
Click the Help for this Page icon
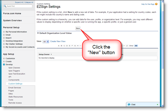click(156, 4)
